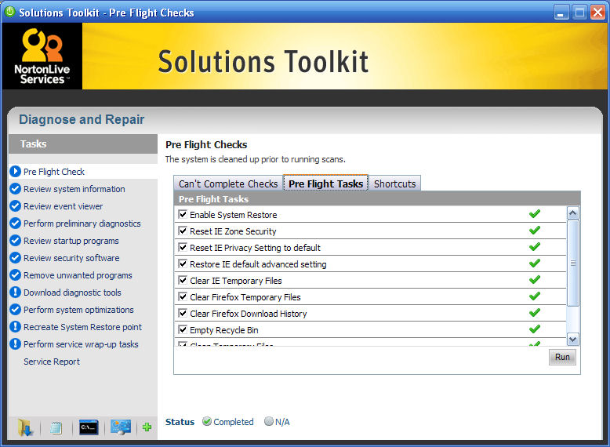Click the arrow icon beside Pre Flight Check
Viewport: 610px width, 447px height.
[x=15, y=172]
